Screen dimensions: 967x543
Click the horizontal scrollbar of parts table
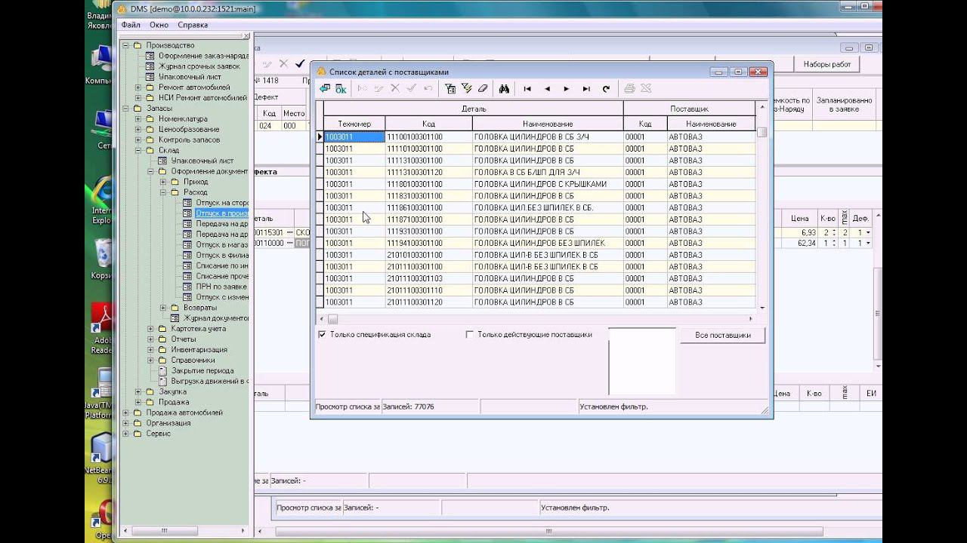pyautogui.click(x=529, y=319)
